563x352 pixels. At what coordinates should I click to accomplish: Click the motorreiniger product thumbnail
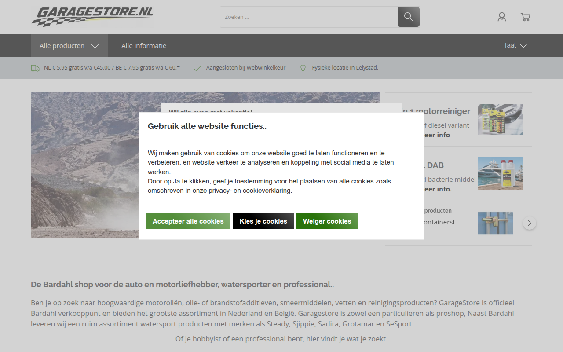click(x=500, y=119)
